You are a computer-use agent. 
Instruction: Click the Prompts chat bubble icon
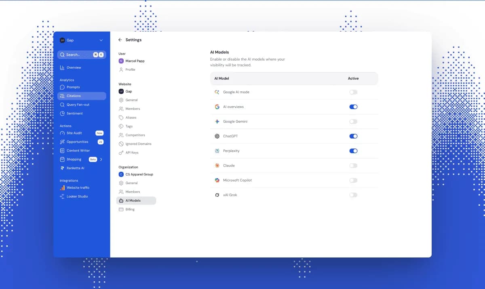click(62, 87)
